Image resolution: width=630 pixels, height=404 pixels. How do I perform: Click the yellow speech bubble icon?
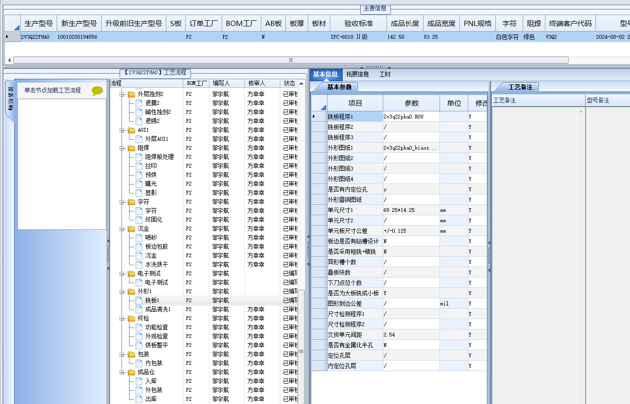tap(97, 91)
